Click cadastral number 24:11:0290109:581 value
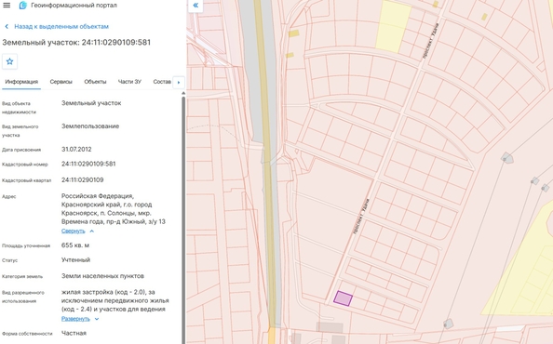This screenshot has height=344, width=553. (88, 164)
